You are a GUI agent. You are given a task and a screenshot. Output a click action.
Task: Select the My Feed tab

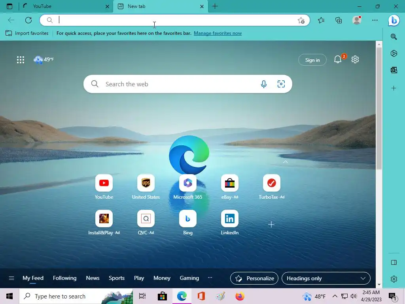(33, 278)
